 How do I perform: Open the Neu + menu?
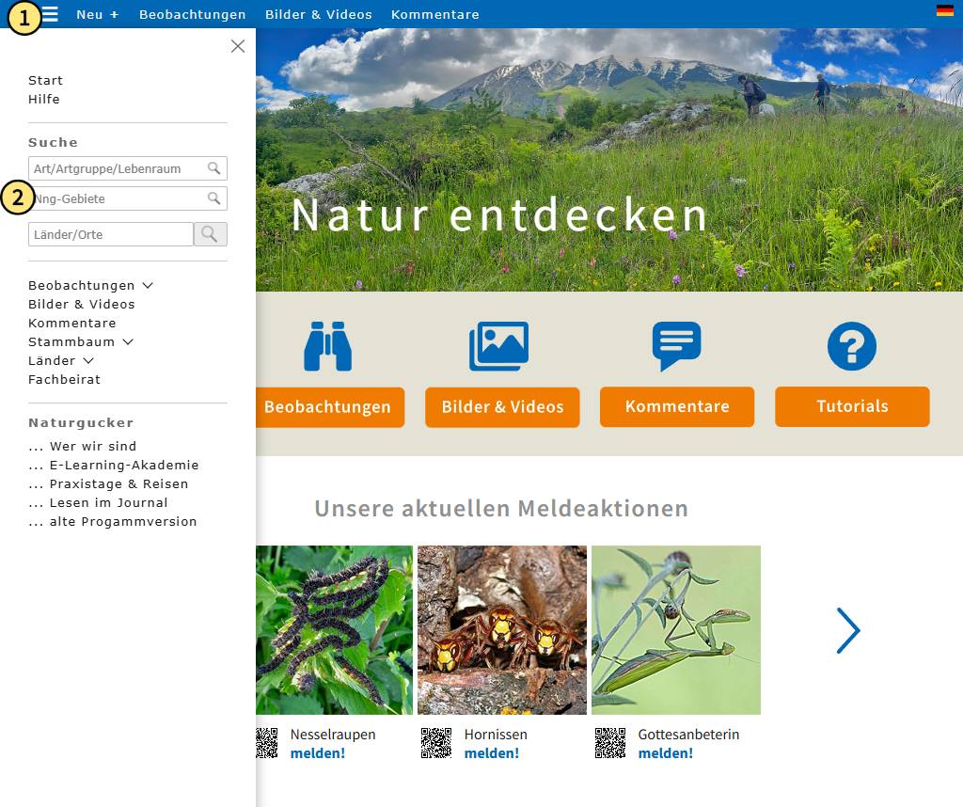pos(97,14)
